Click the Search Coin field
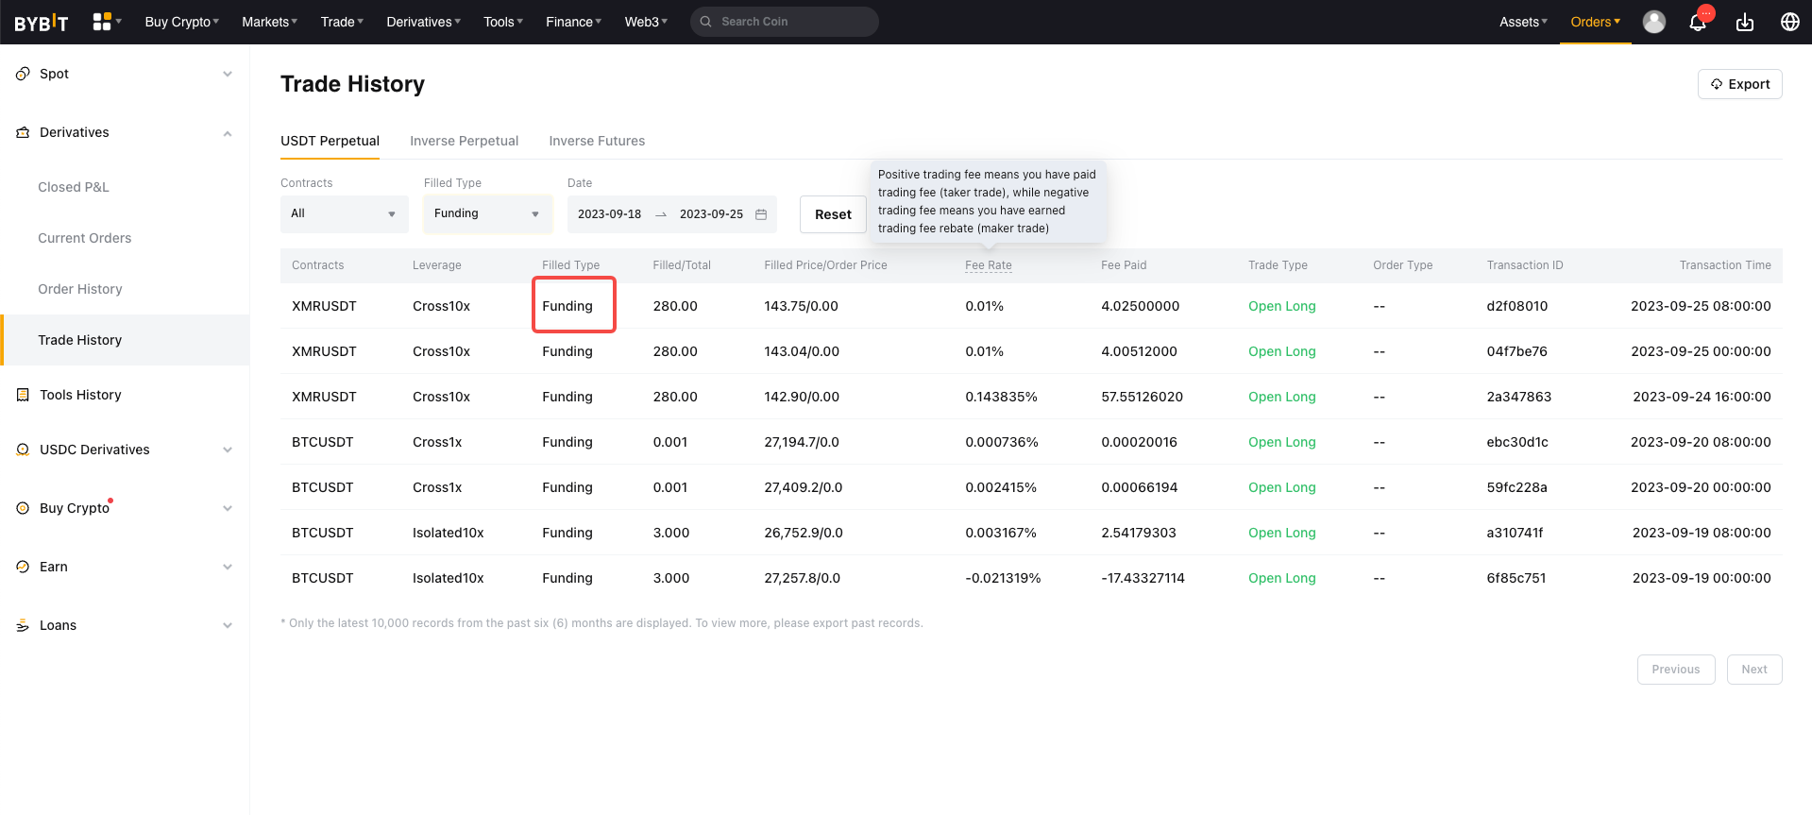The image size is (1812, 815). [x=793, y=22]
